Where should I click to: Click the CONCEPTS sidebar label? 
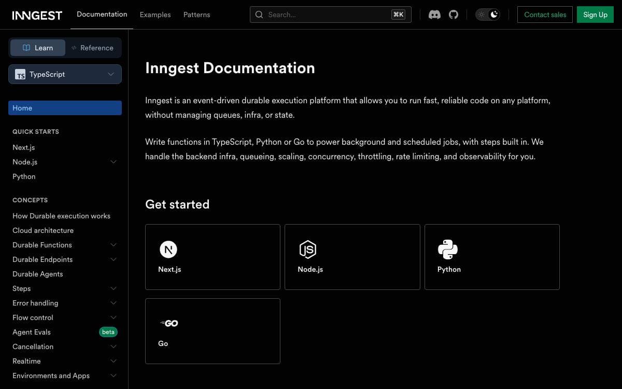pos(30,200)
